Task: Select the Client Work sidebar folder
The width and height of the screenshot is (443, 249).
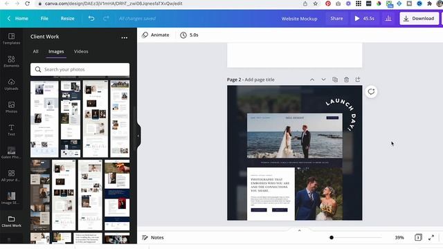Action: 11,221
